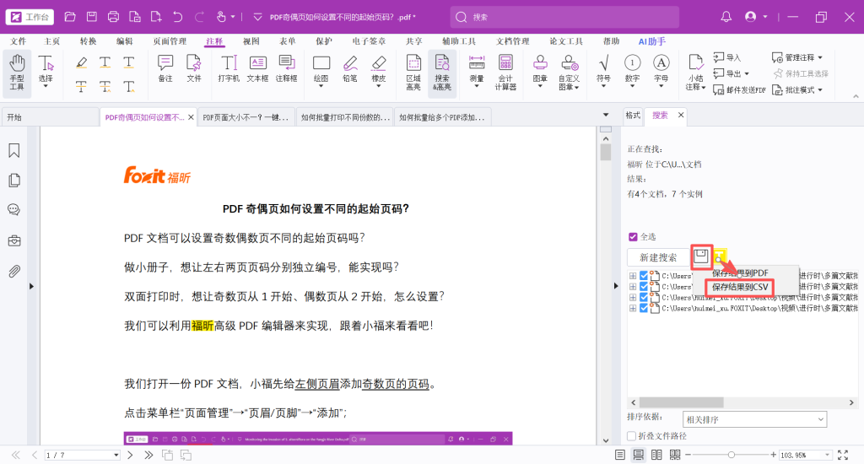Image resolution: width=864 pixels, height=464 pixels.
Task: Open the 会计计算器 calculator tool
Action: click(505, 73)
